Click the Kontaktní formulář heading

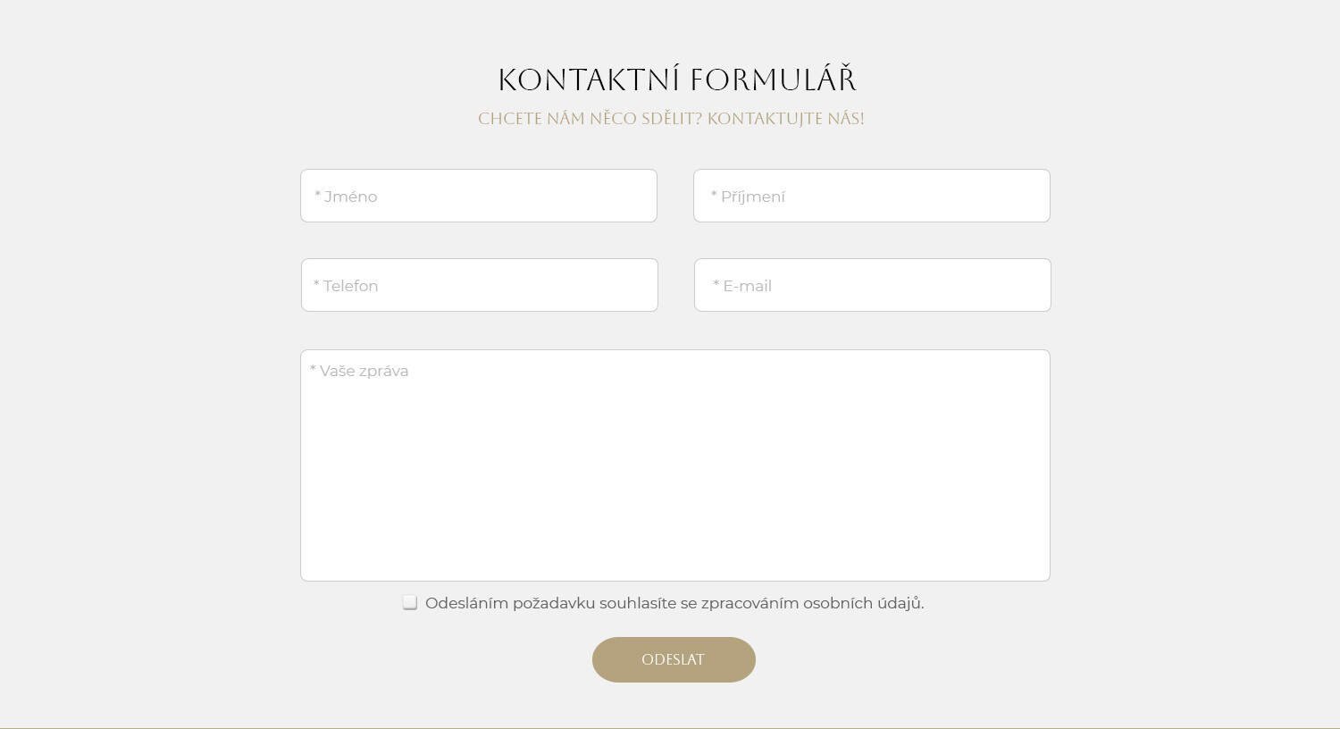coord(677,80)
